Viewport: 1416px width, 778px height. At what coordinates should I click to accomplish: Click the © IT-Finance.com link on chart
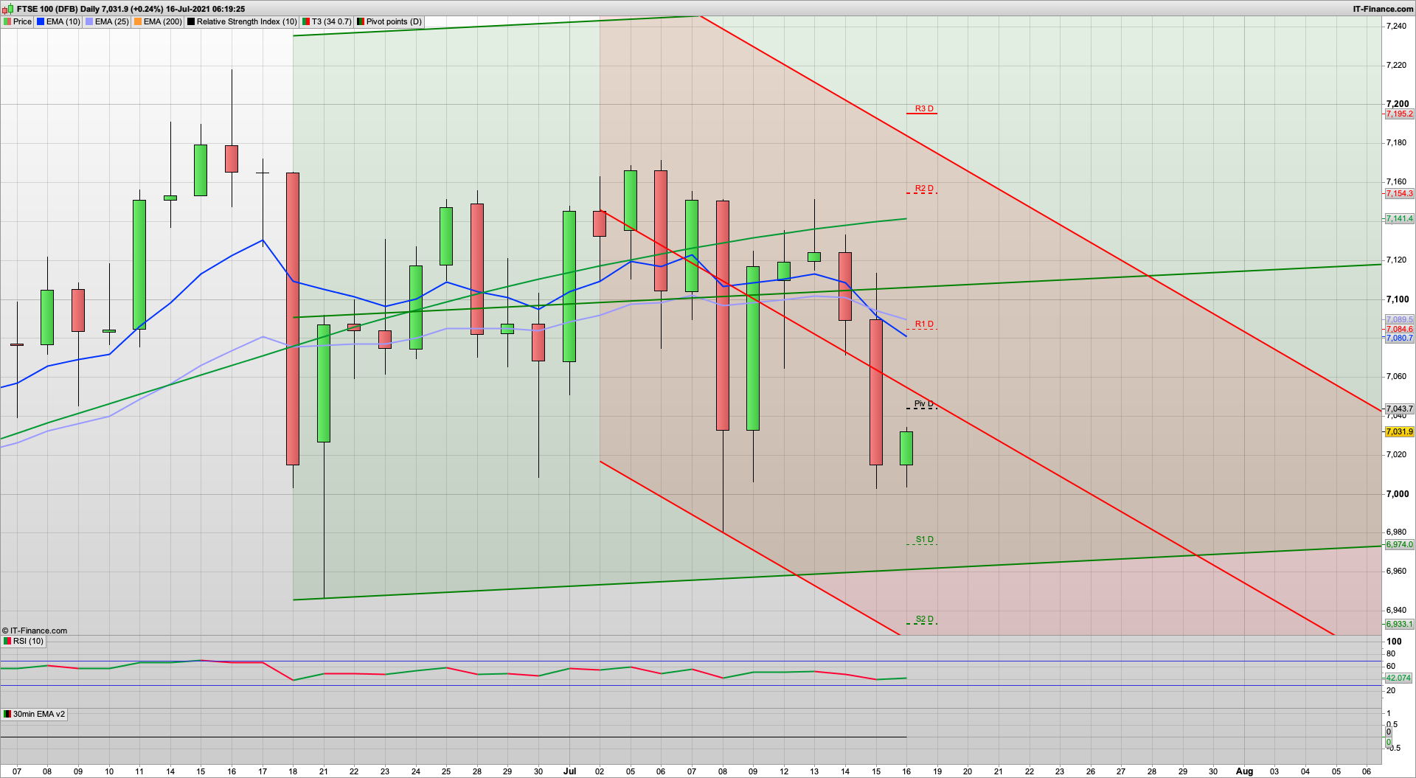(33, 631)
